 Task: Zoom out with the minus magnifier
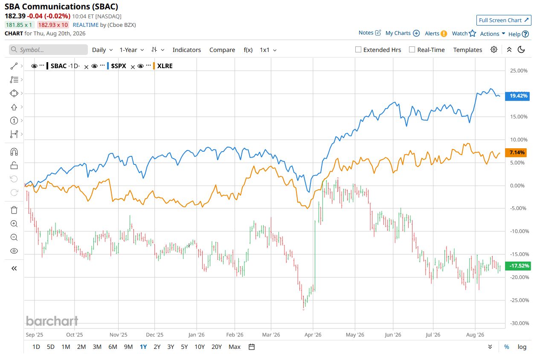point(14,237)
